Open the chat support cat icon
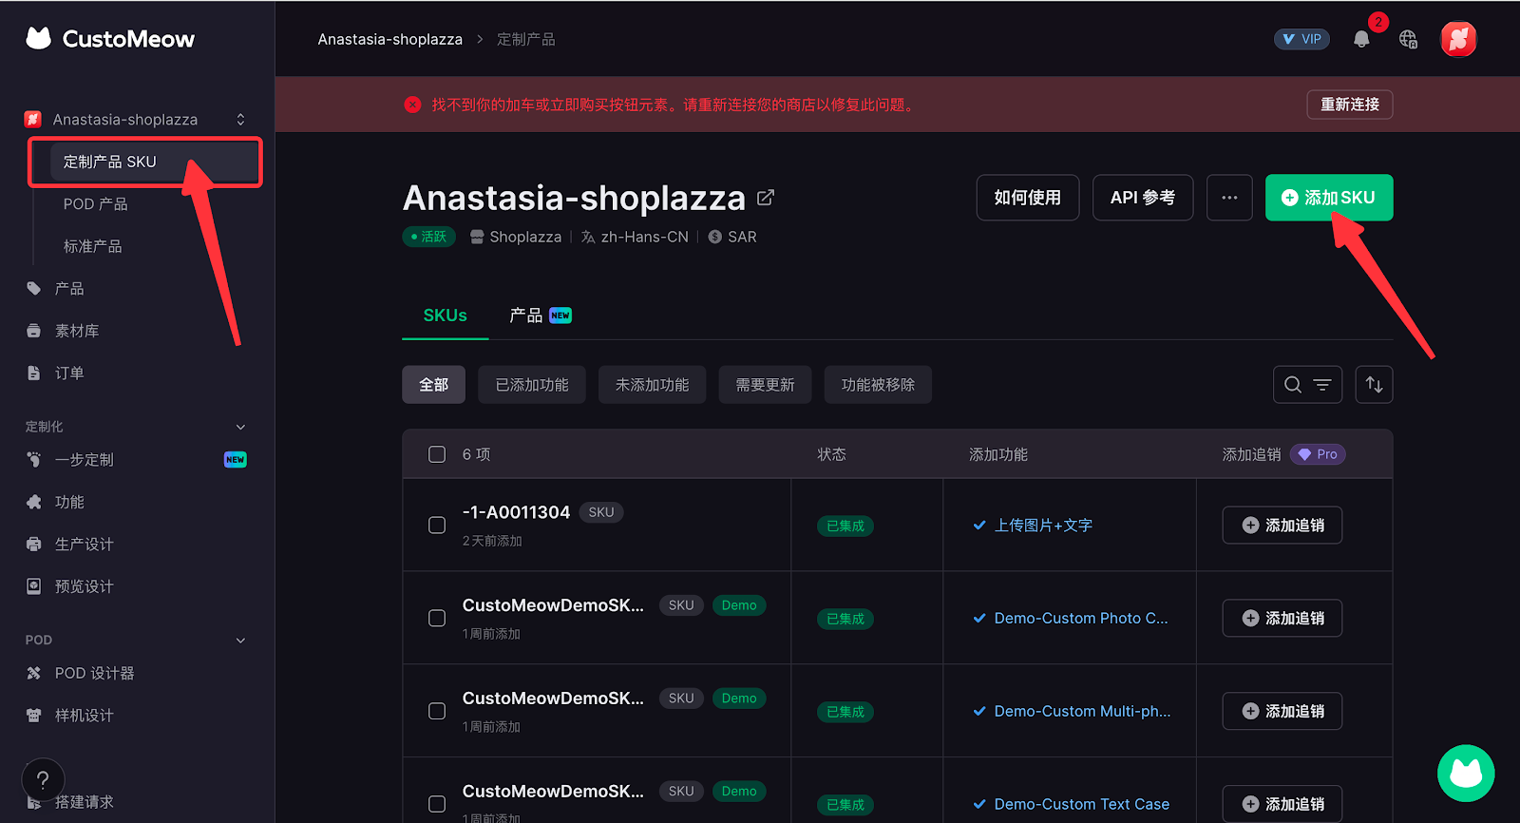 point(1465,773)
